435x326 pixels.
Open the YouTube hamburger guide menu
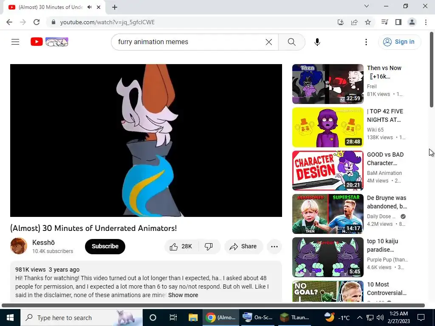tap(15, 42)
